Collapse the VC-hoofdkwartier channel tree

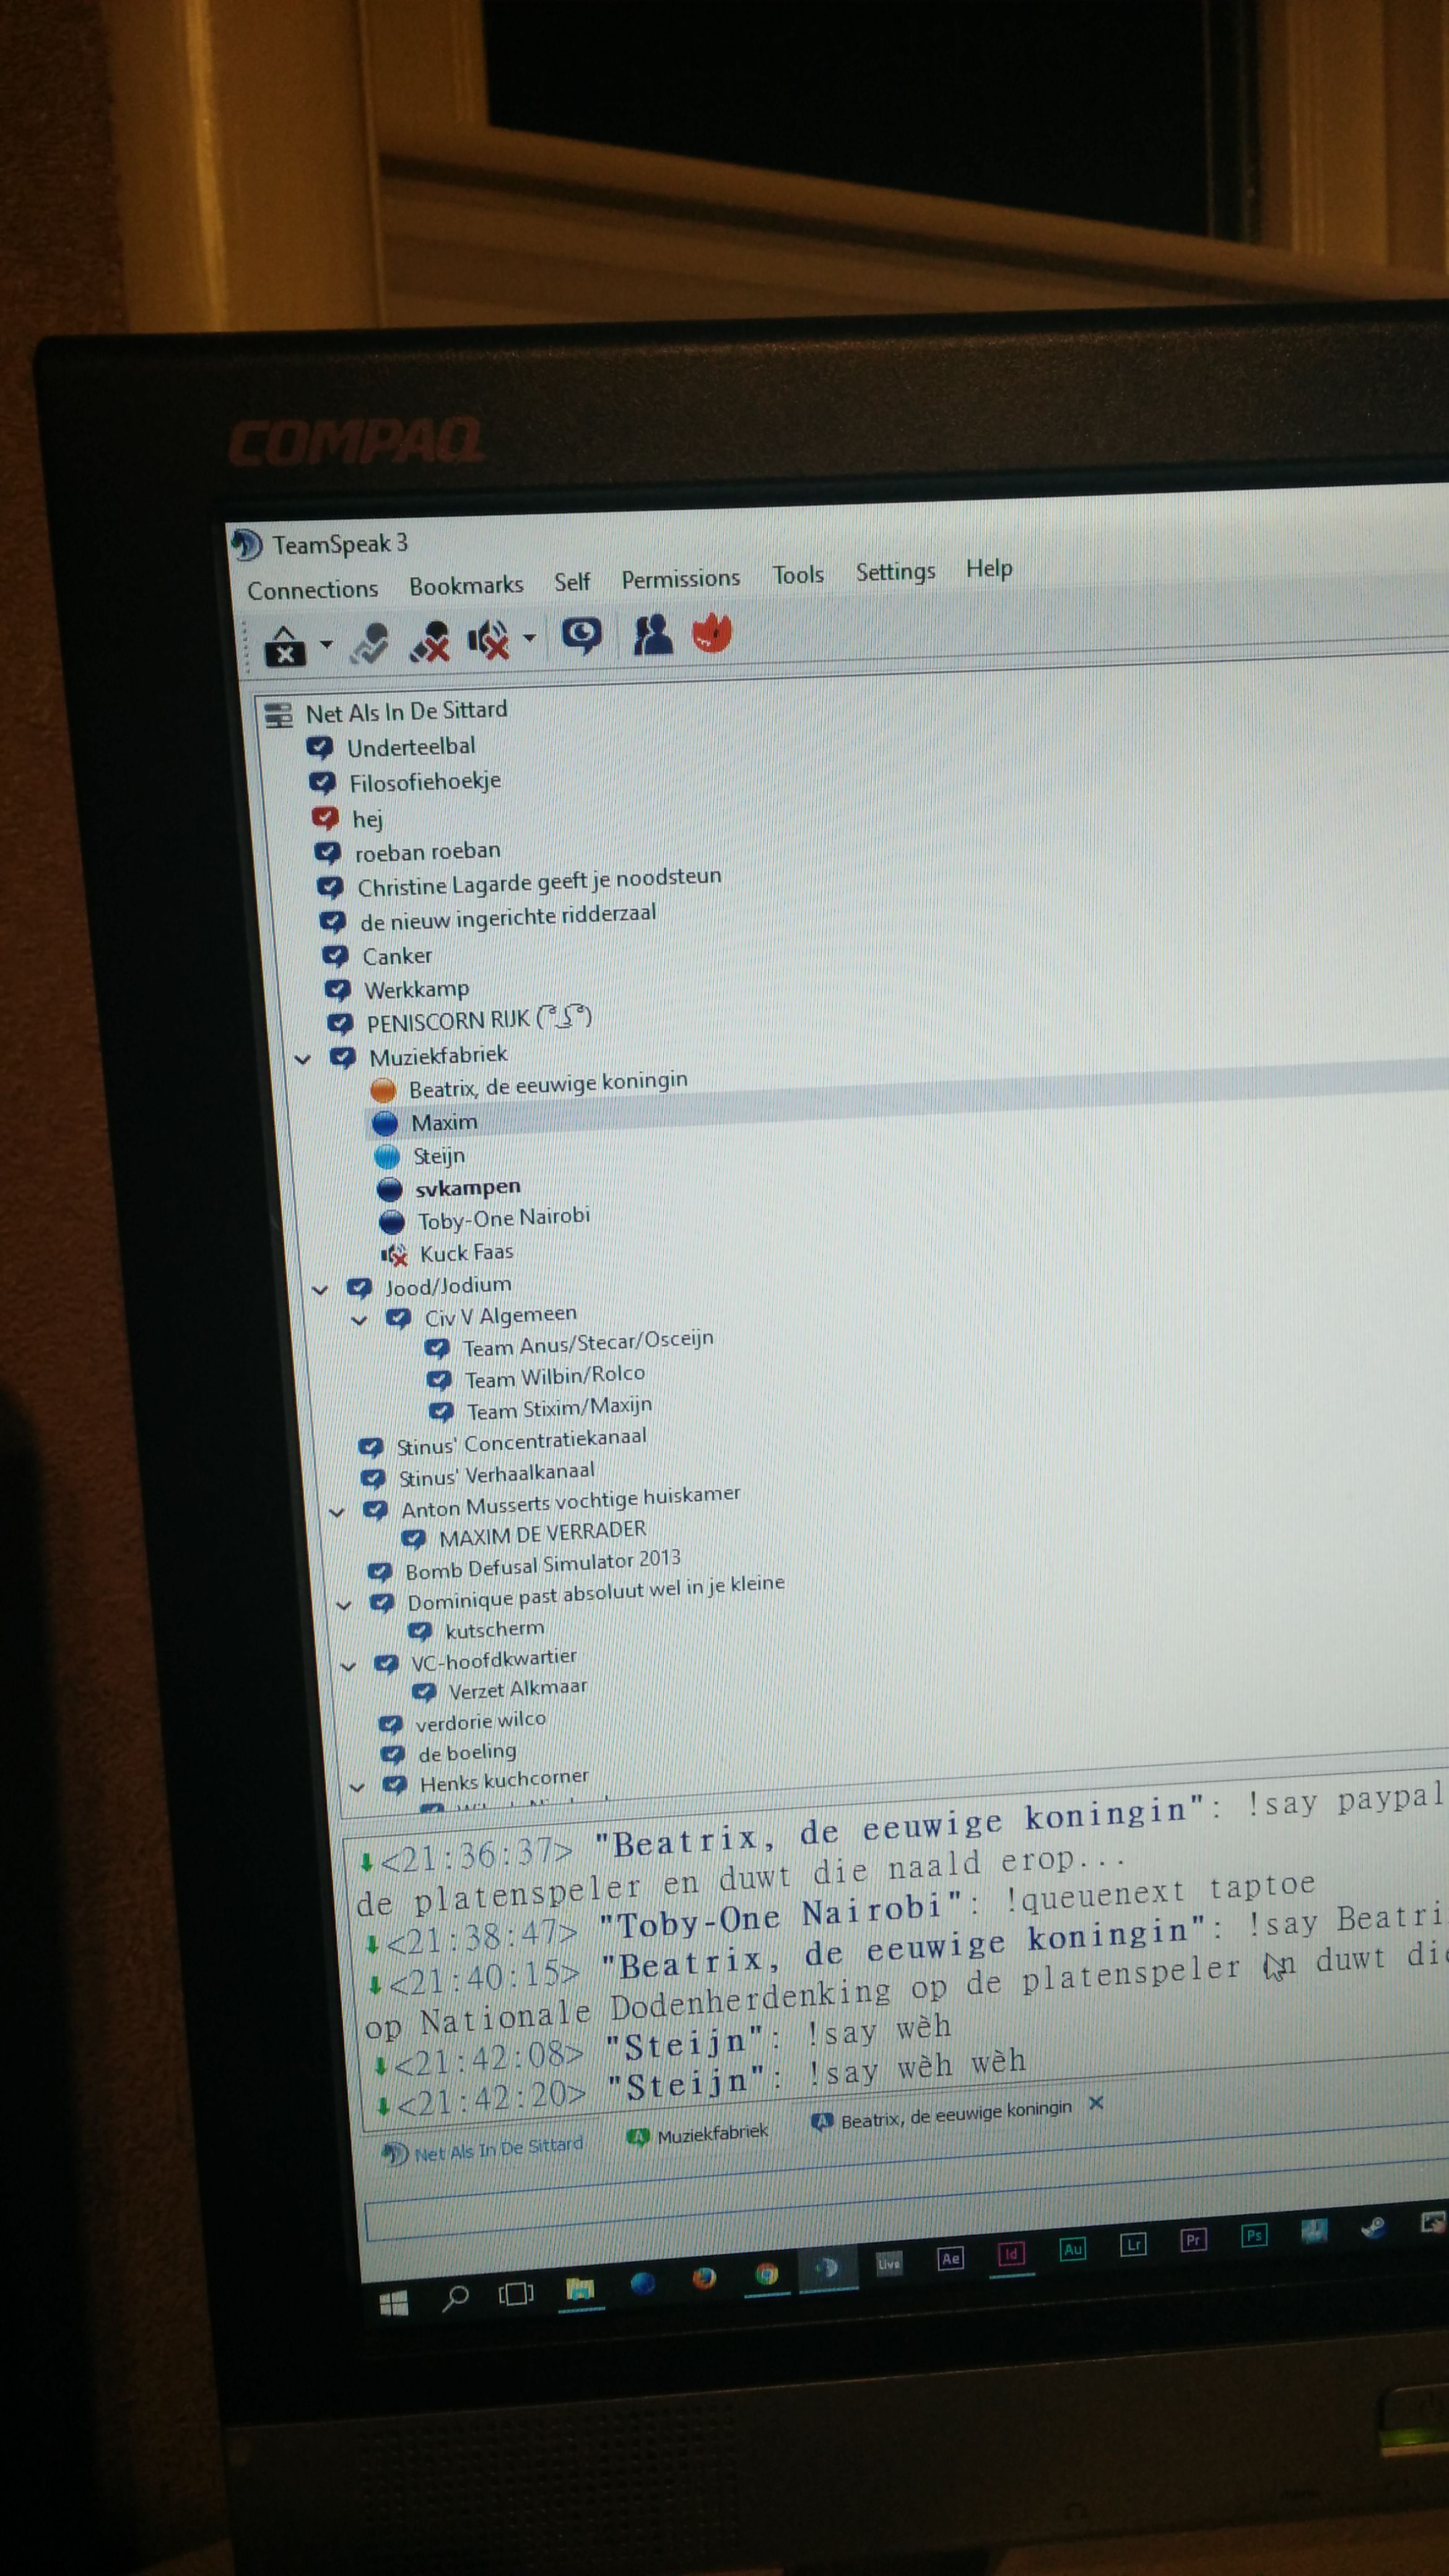point(348,1667)
